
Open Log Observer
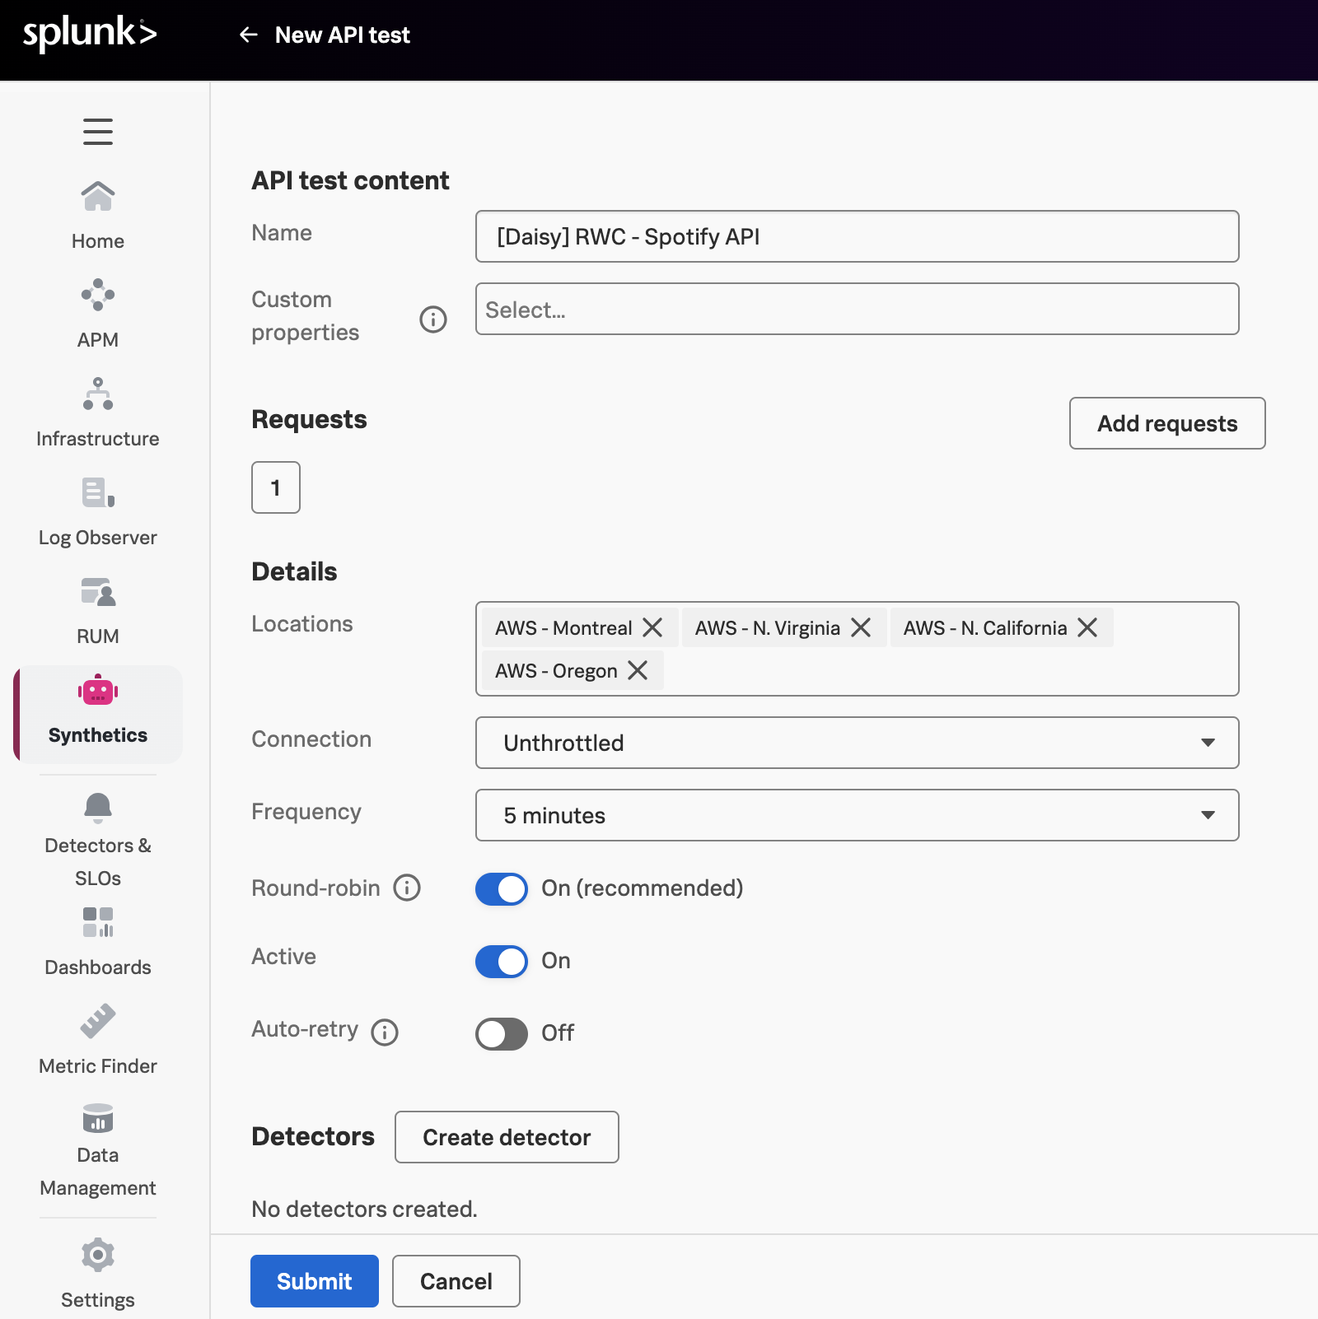click(97, 510)
